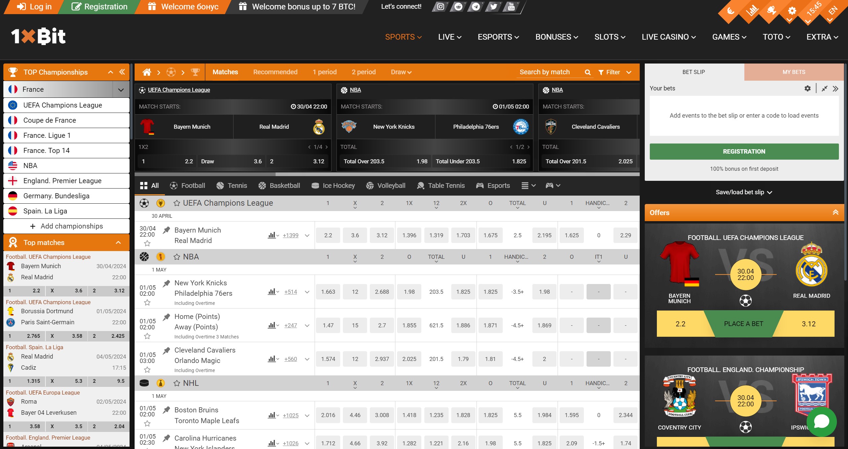Favorite the UEFA Champions League section
Screen dimensions: 848x449
coord(177,203)
